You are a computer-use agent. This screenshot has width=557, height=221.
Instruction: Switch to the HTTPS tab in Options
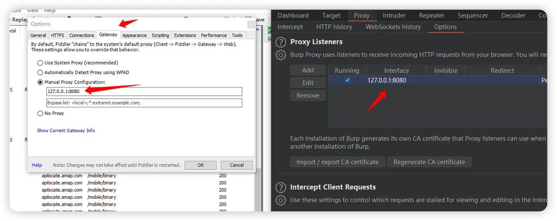57,35
